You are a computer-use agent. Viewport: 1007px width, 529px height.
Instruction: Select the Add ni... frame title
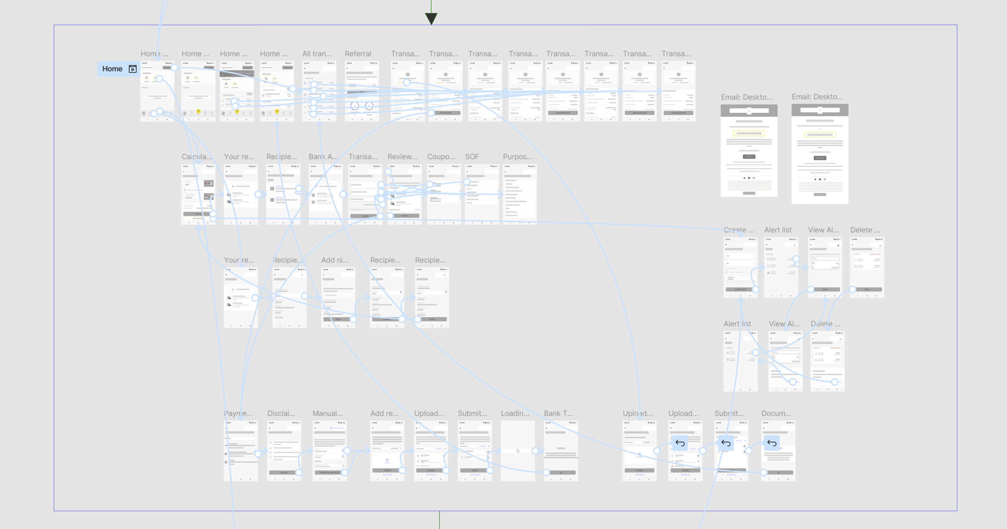point(335,260)
